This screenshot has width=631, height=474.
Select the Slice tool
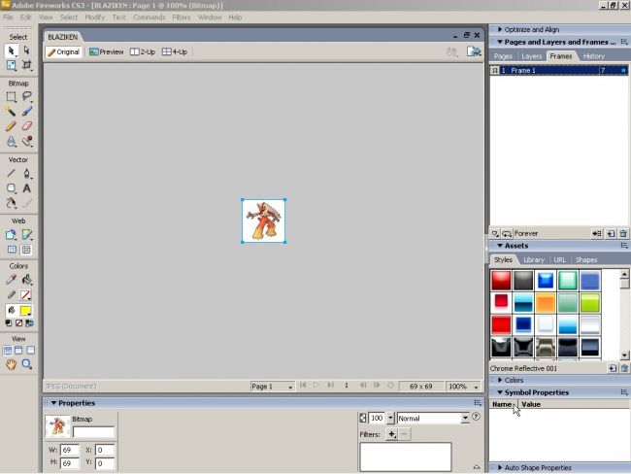click(x=27, y=235)
